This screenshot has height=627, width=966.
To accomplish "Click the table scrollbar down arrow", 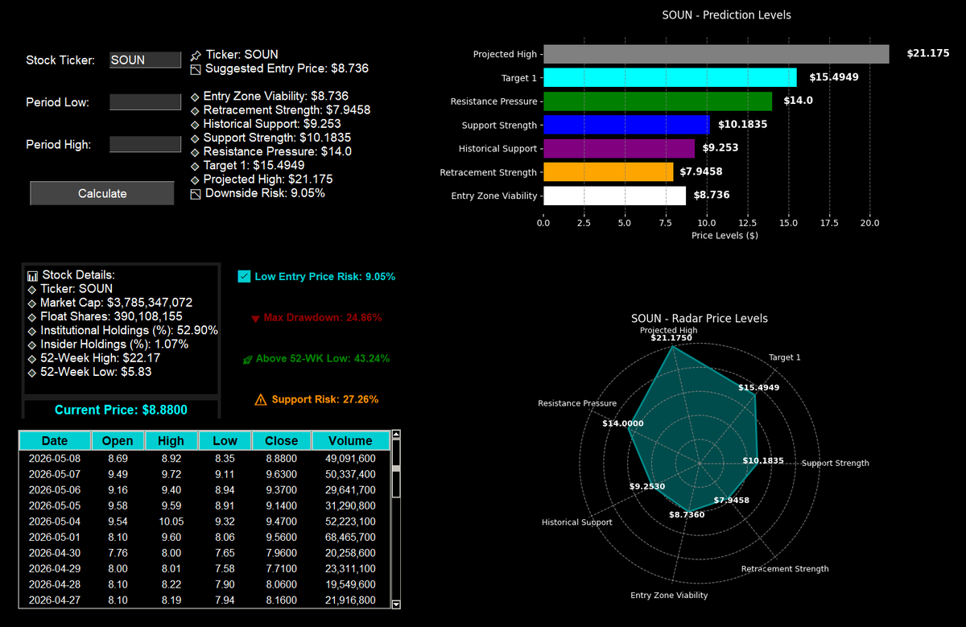I will (395, 604).
